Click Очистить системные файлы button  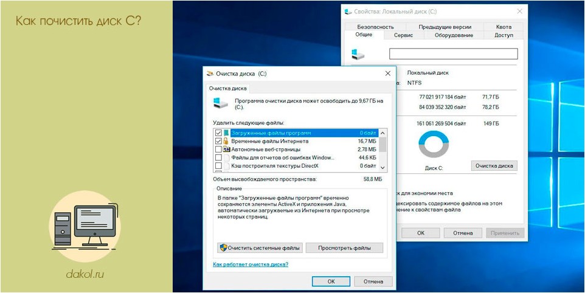[260, 248]
